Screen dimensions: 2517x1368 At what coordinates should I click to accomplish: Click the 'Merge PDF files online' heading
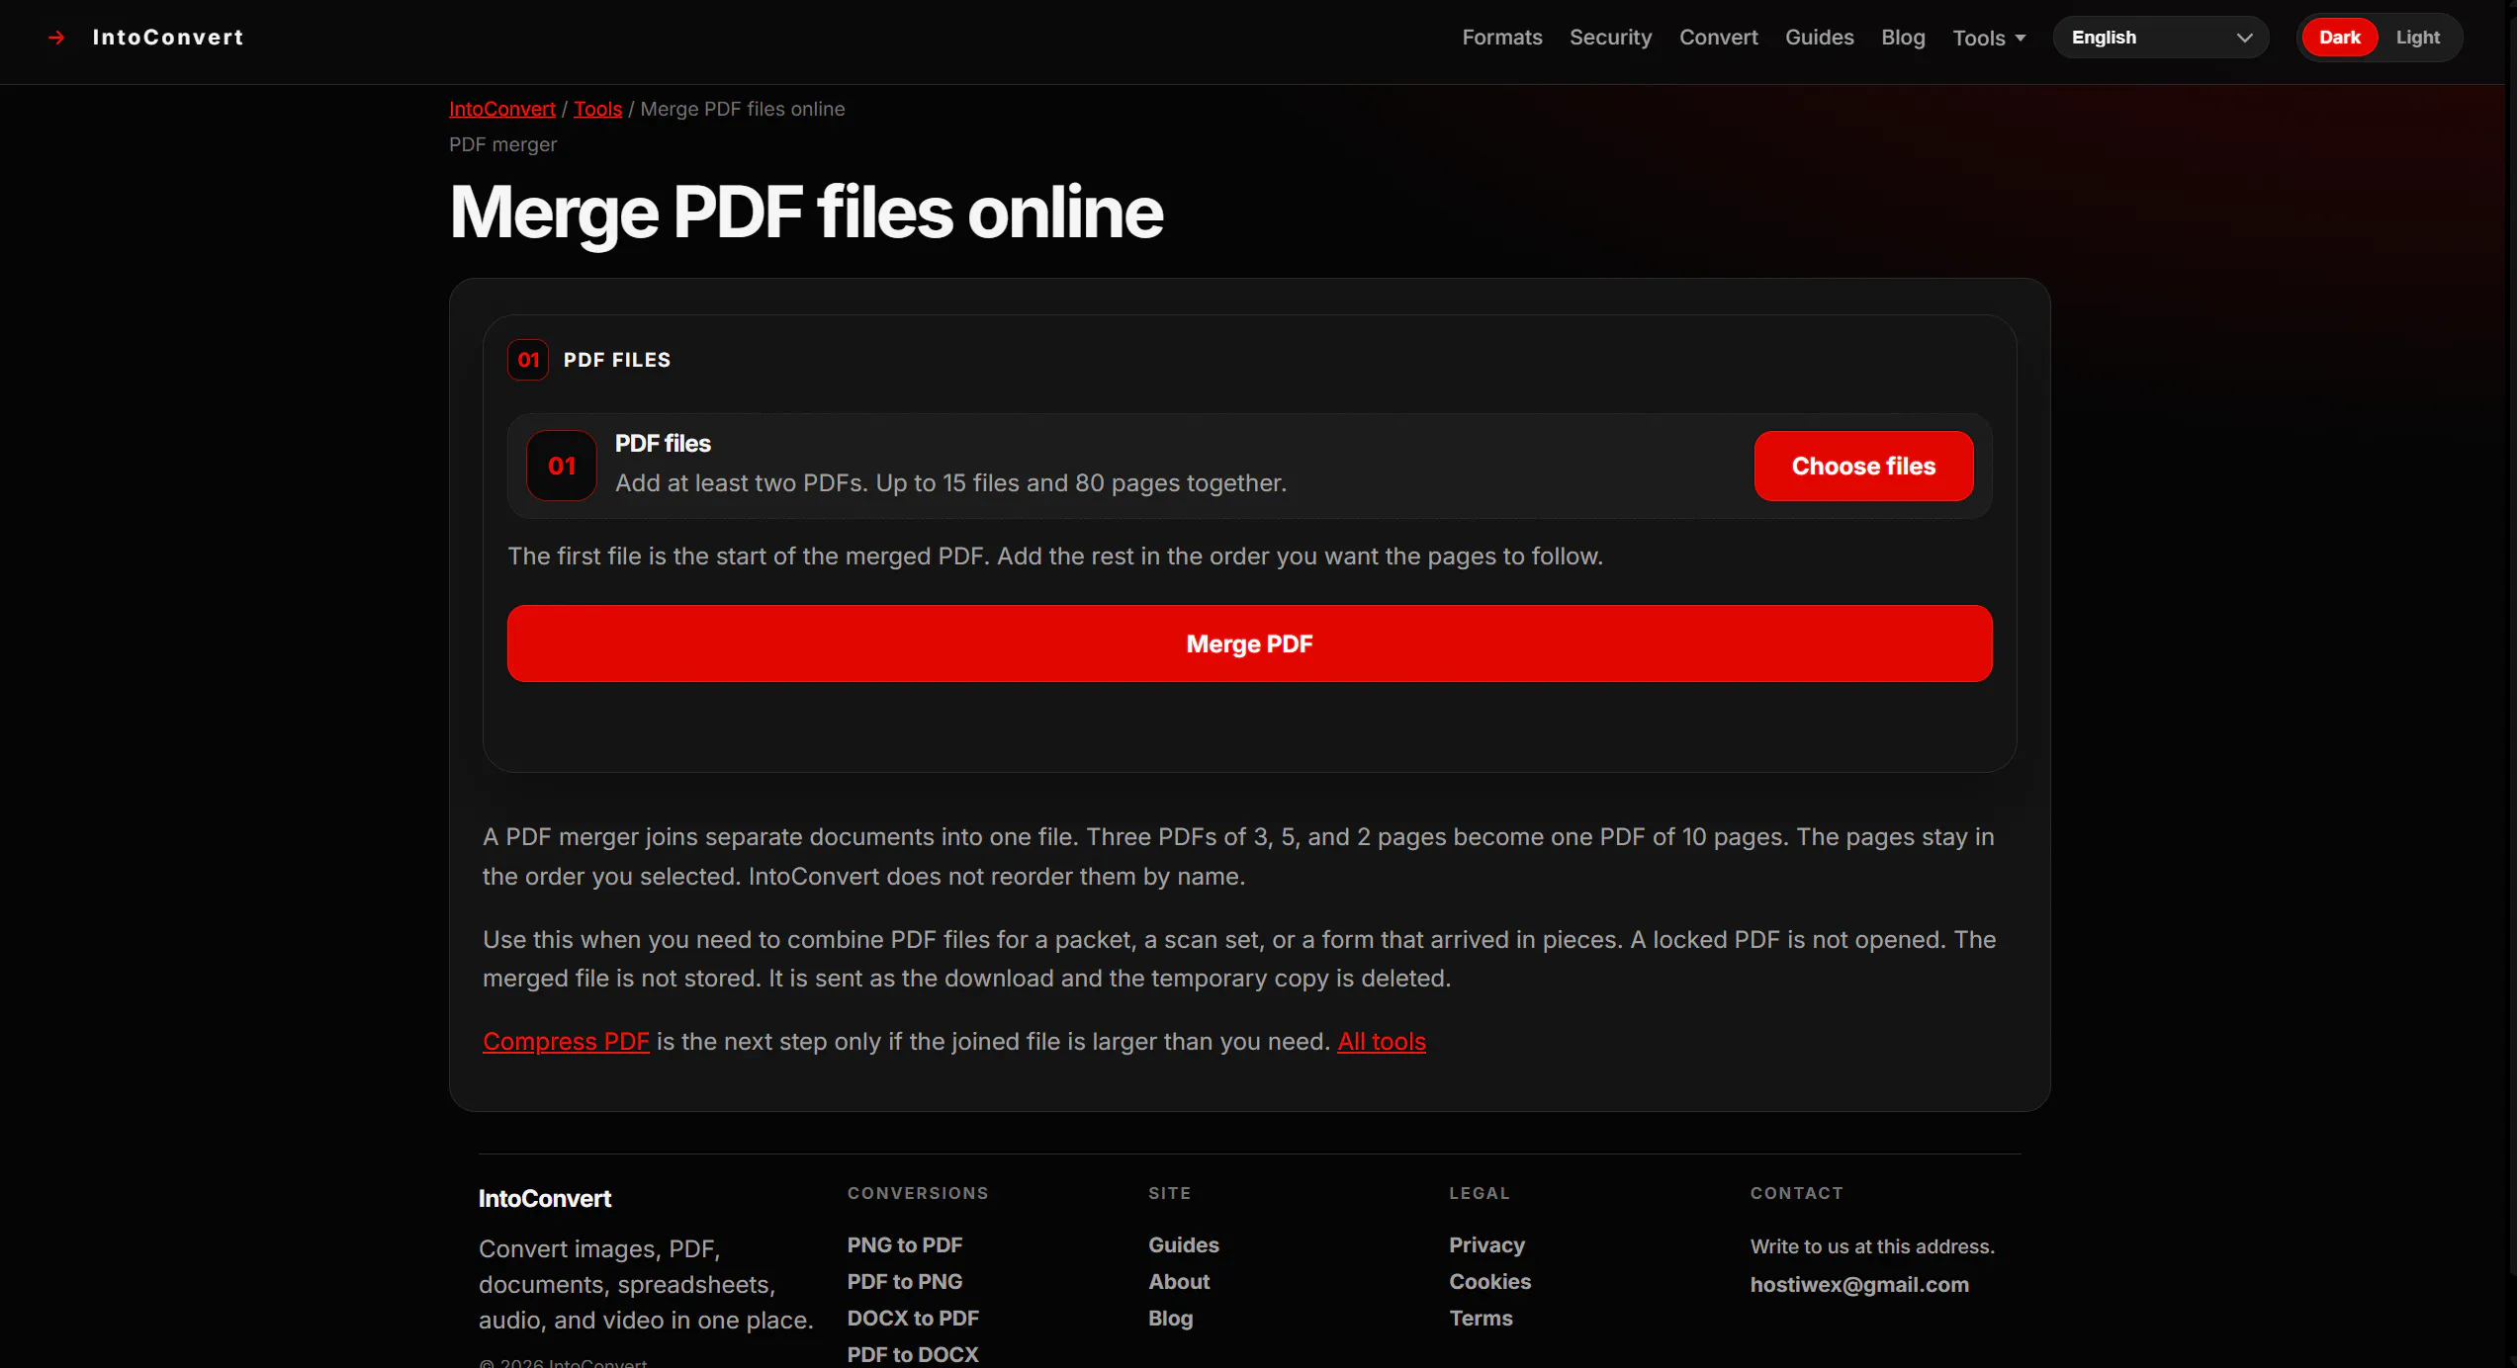pyautogui.click(x=806, y=213)
